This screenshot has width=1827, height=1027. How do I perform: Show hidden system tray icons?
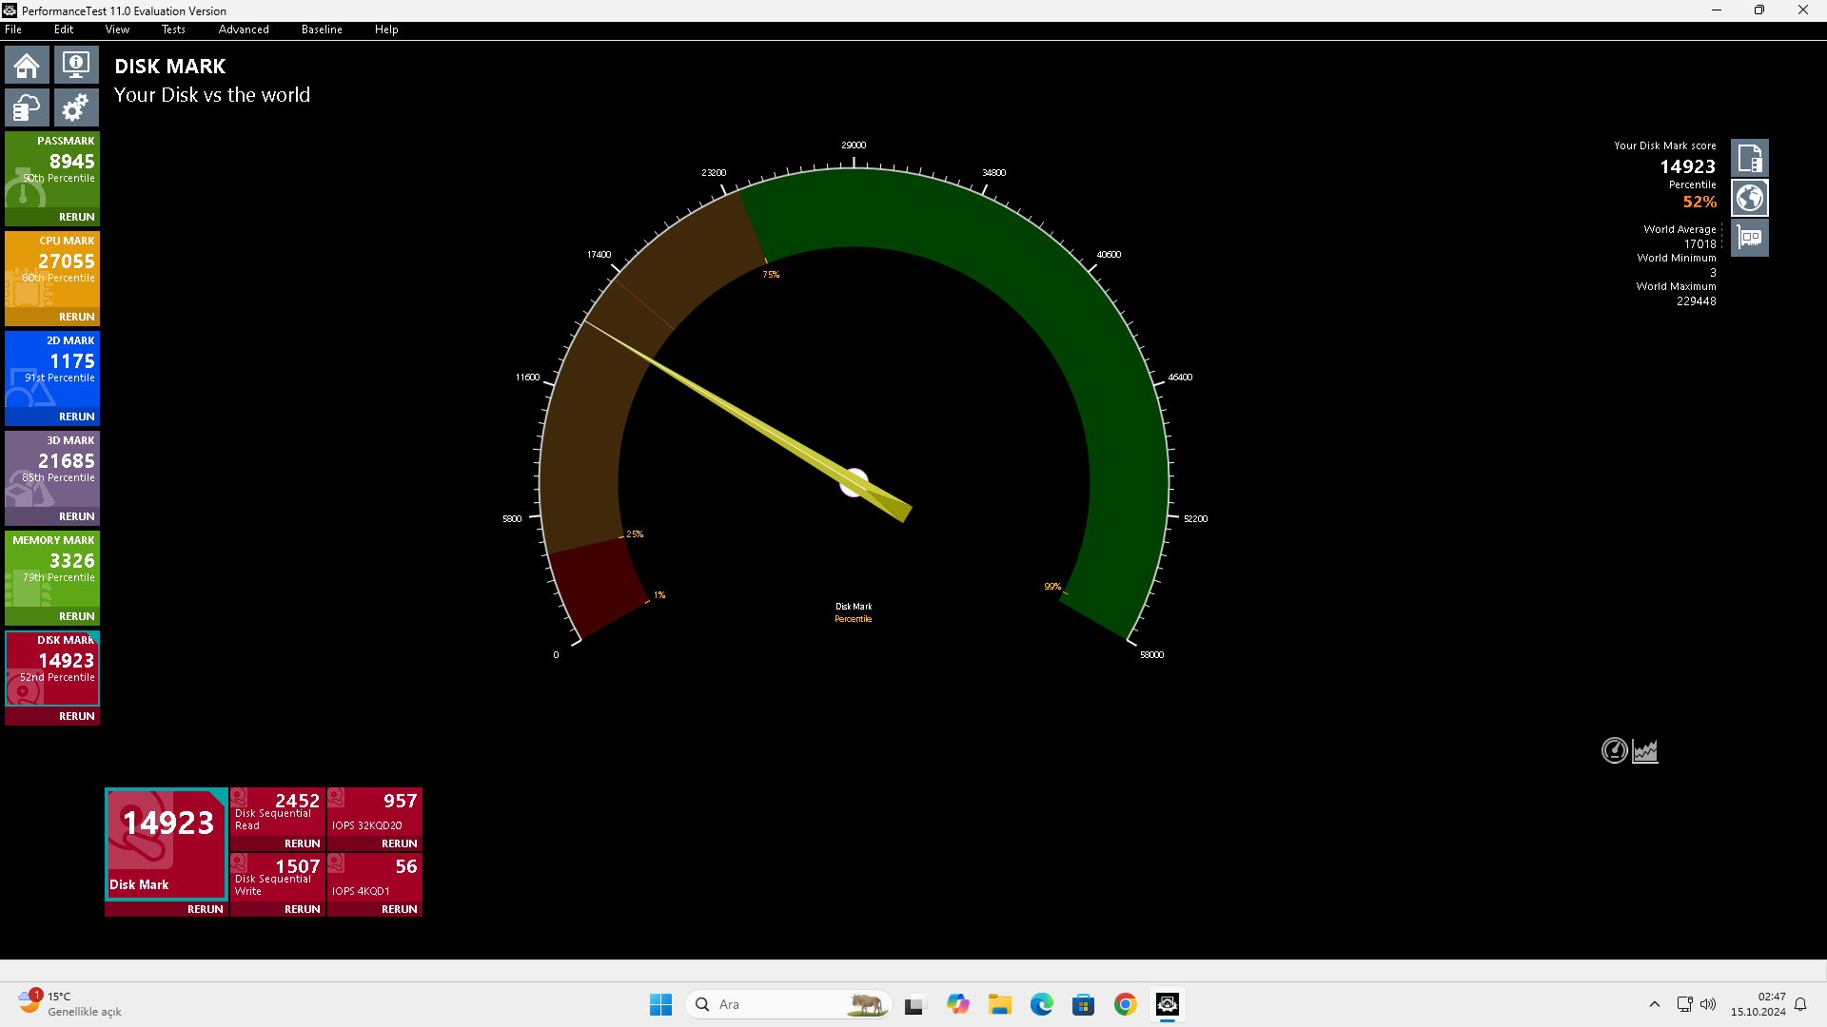[1655, 1004]
